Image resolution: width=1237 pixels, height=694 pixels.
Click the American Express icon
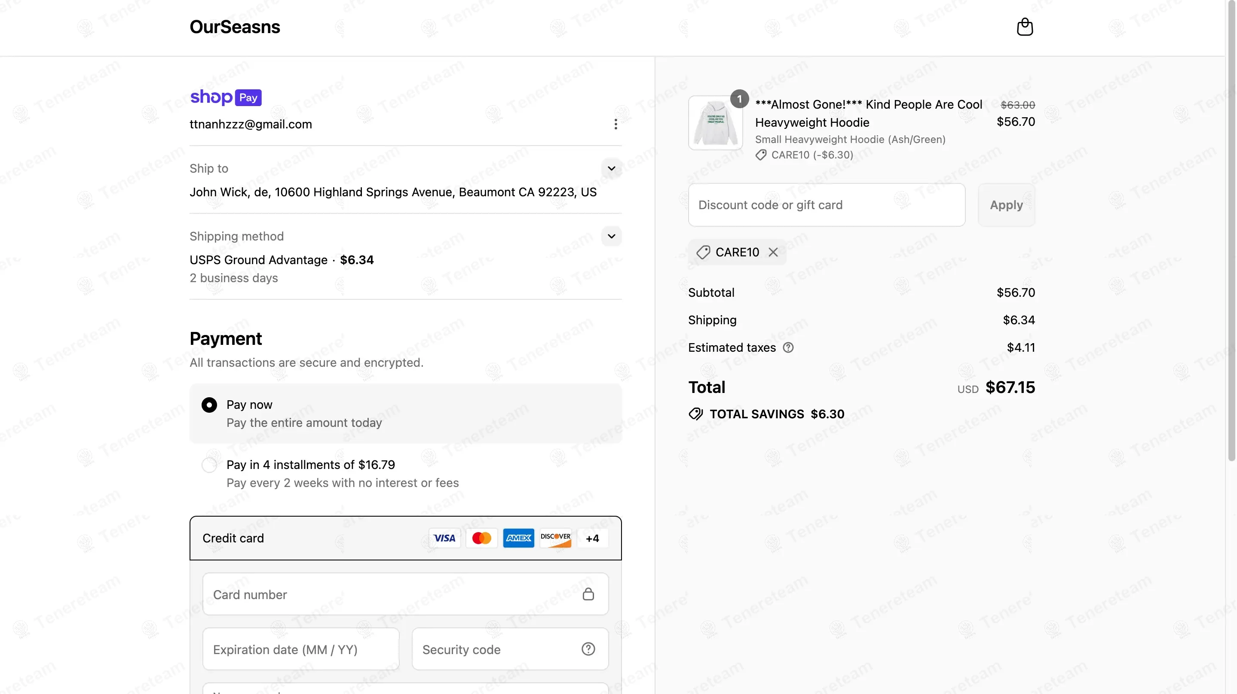519,538
